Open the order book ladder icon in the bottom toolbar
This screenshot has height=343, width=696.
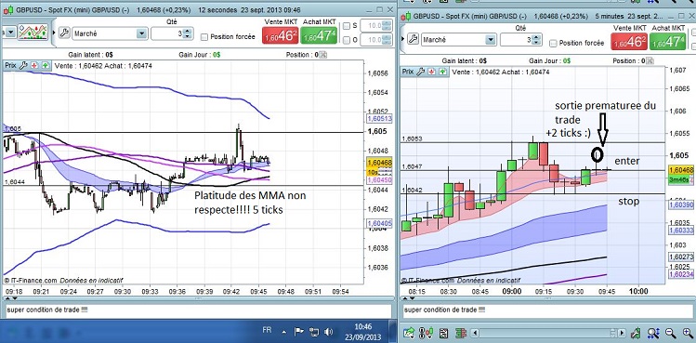461,333
